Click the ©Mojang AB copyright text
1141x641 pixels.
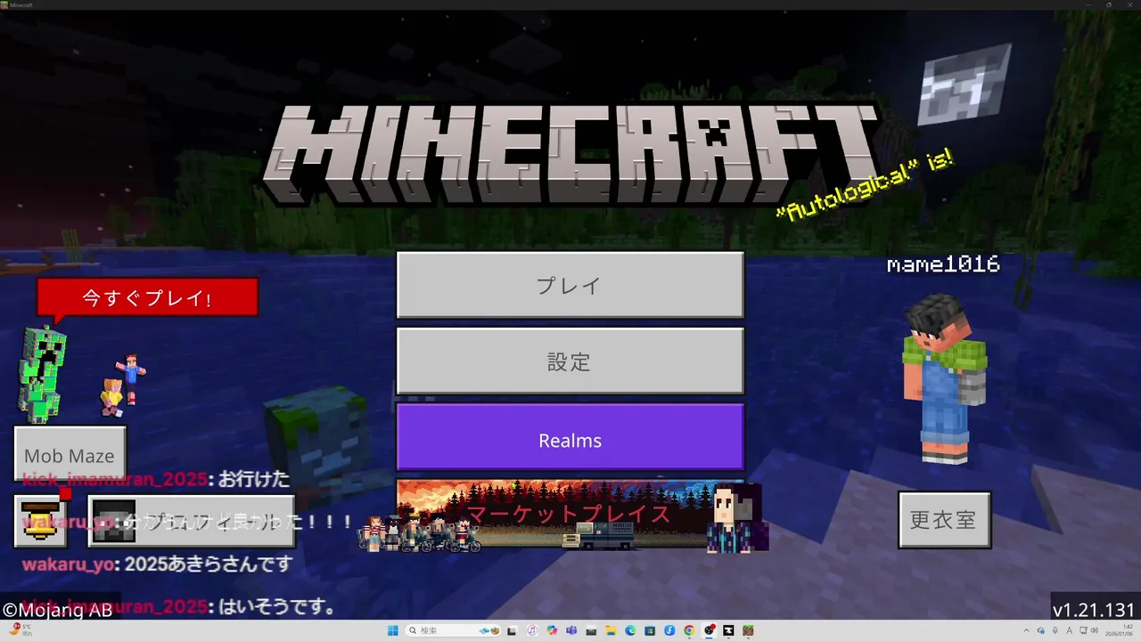(56, 610)
